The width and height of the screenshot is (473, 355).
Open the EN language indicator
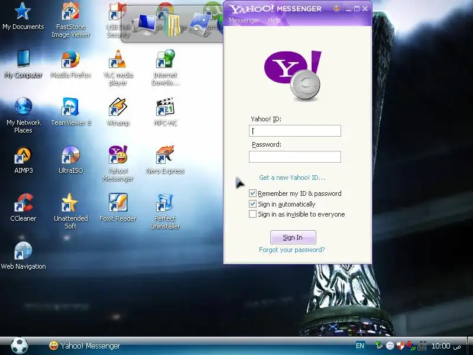[x=360, y=346]
